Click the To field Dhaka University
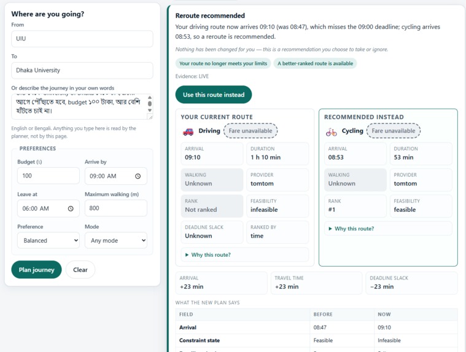The image size is (466, 352). (82, 71)
